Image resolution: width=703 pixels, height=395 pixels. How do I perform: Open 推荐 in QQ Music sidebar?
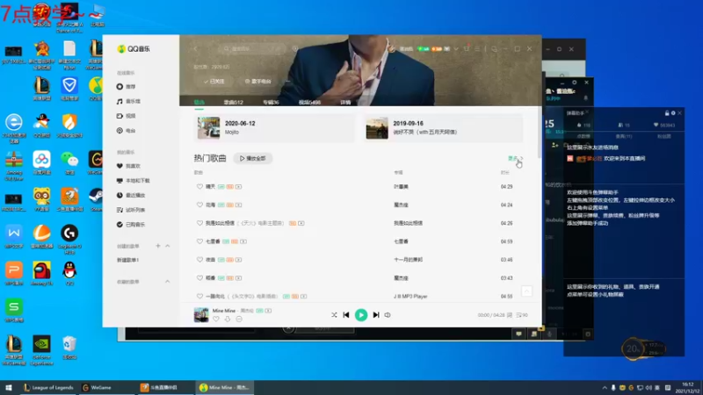(126, 86)
